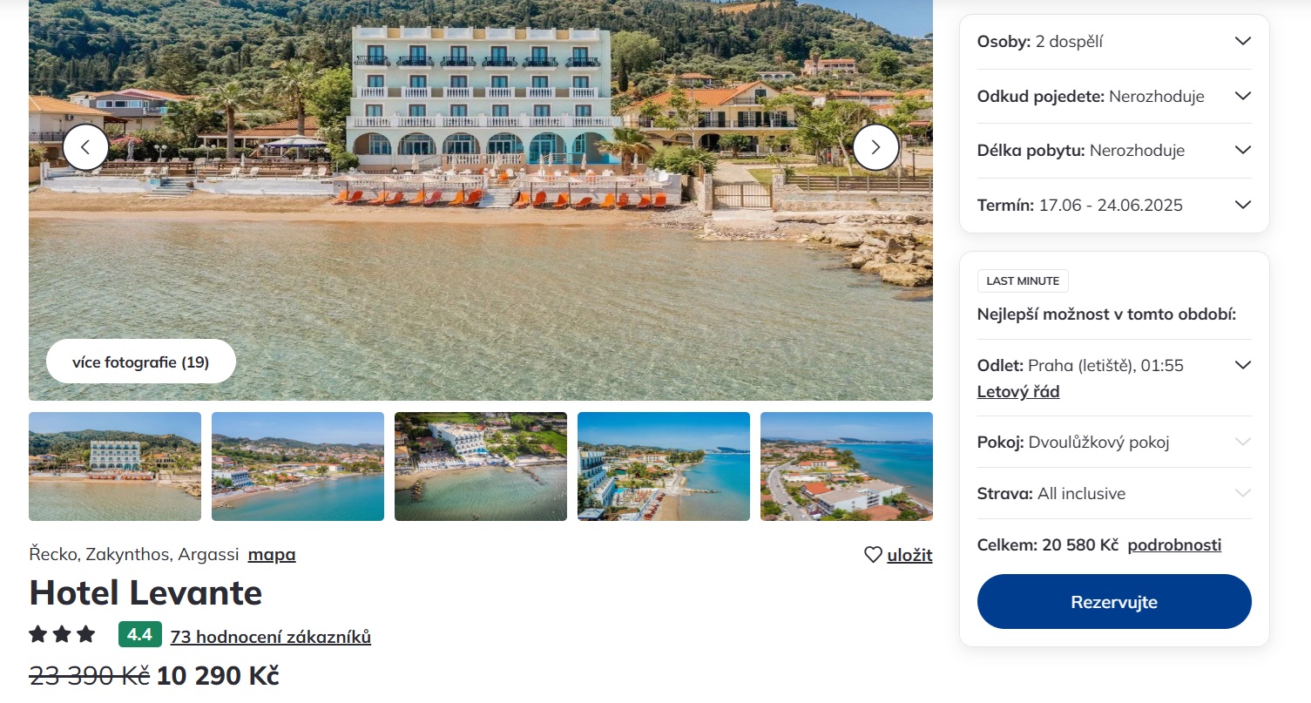Click the heart icon to save hotel

pyautogui.click(x=873, y=555)
